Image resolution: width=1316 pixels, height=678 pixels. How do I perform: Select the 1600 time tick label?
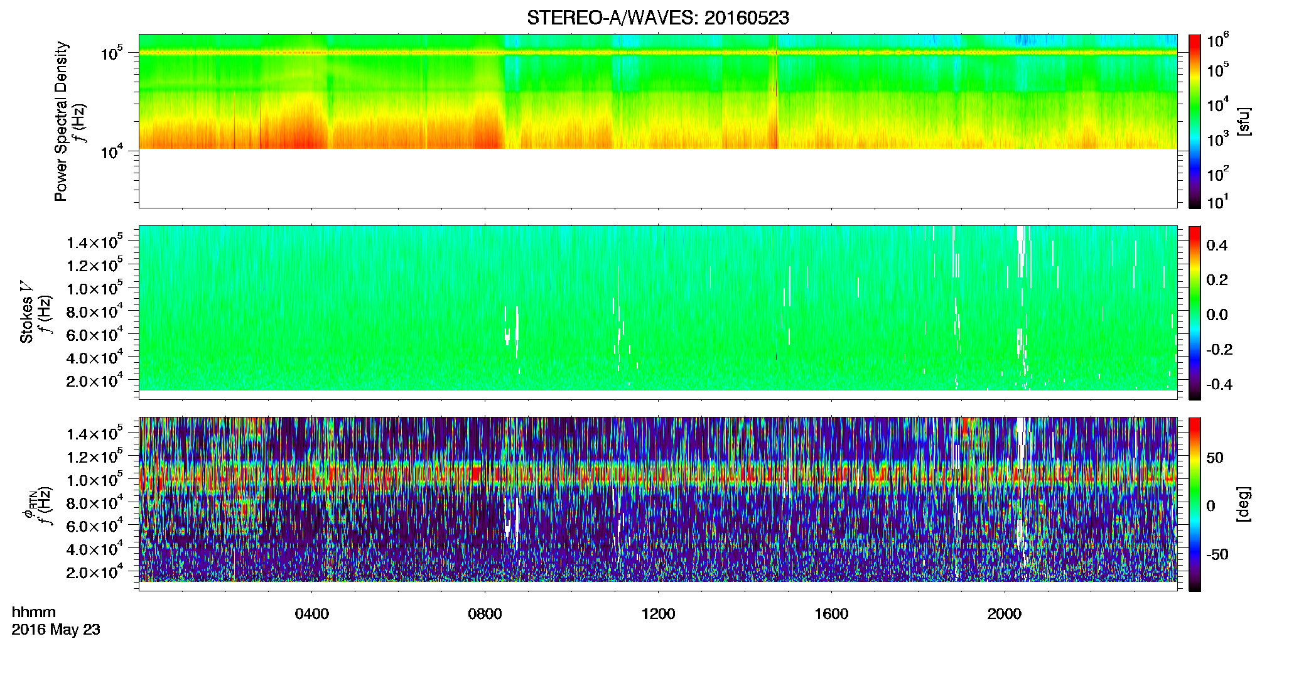pyautogui.click(x=831, y=614)
